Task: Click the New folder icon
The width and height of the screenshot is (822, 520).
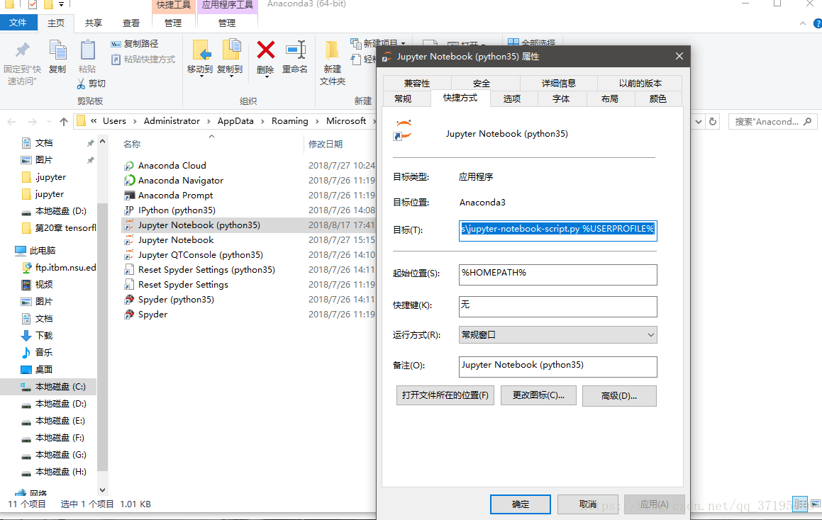Action: 331,51
